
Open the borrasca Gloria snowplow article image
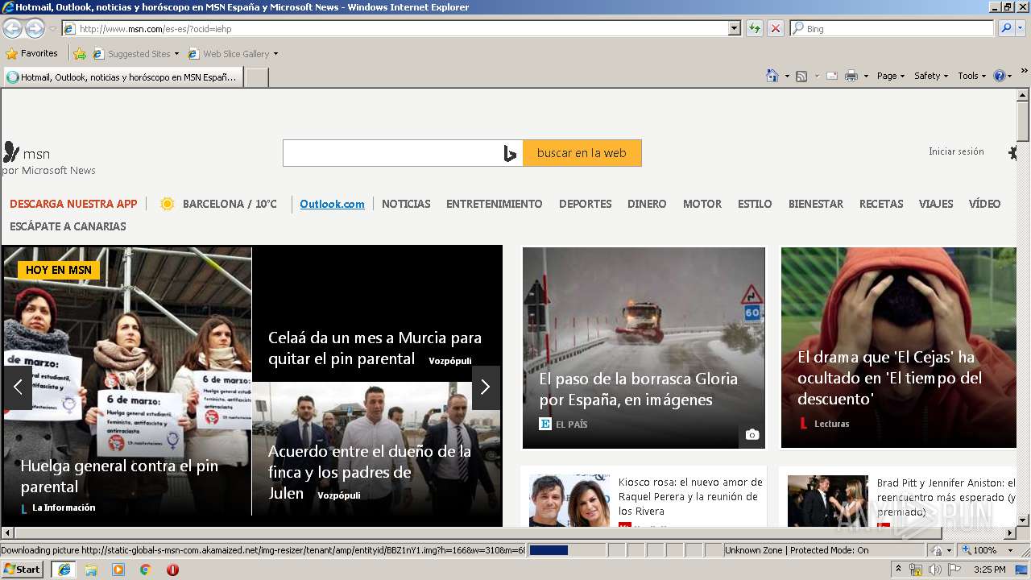tap(644, 347)
